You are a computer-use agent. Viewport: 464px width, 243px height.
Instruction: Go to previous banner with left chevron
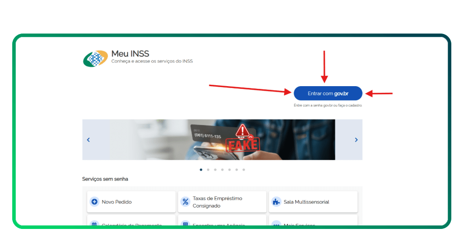(x=88, y=140)
